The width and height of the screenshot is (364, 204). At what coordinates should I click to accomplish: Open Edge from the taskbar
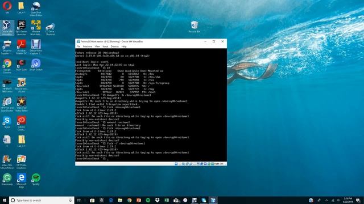pyautogui.click(x=111, y=200)
